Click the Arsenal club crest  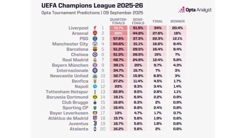[x=95, y=33]
